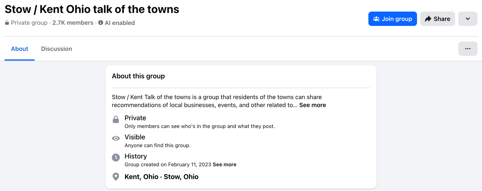Viewport: 482px width, 191px height.
Task: Click the clock icon next to History
Action: 116,158
